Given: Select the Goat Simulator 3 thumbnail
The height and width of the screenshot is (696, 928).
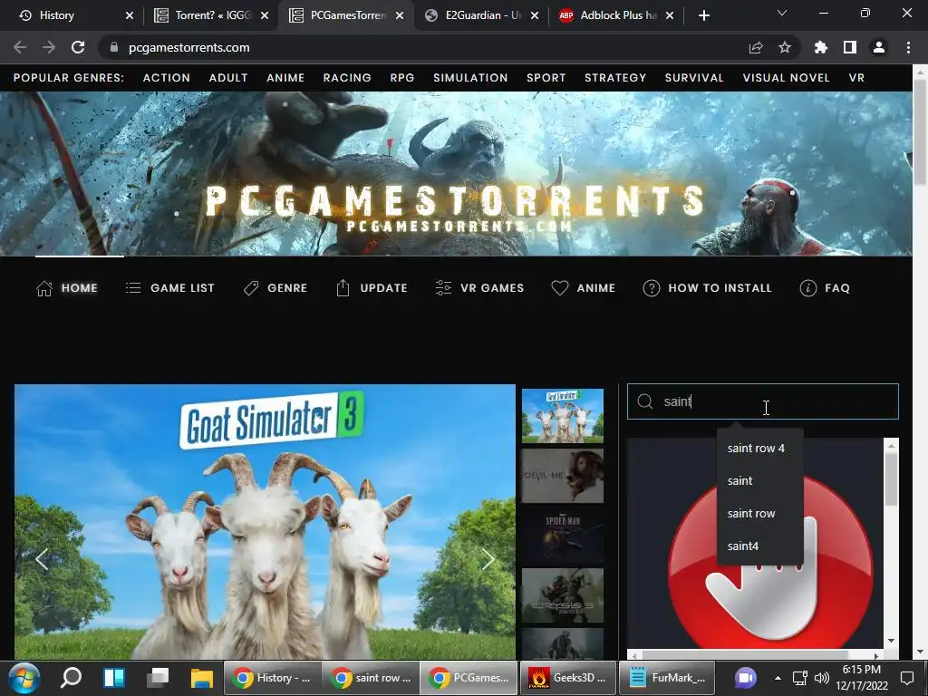Looking at the screenshot, I should tap(562, 416).
